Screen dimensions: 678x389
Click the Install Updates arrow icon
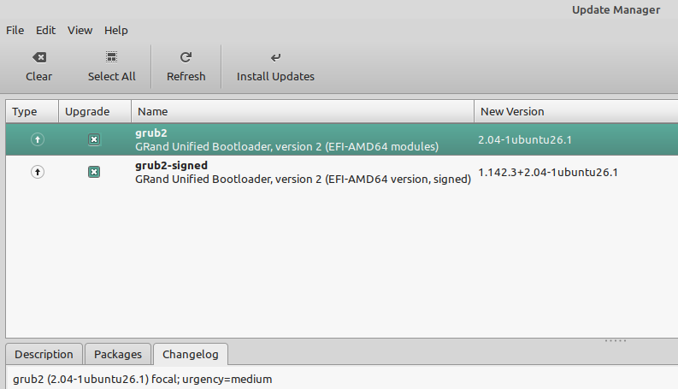pyautogui.click(x=275, y=57)
